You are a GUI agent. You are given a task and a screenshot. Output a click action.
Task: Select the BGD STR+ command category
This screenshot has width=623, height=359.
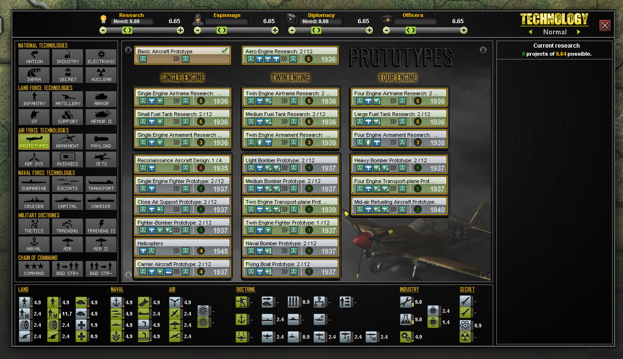pos(68,269)
